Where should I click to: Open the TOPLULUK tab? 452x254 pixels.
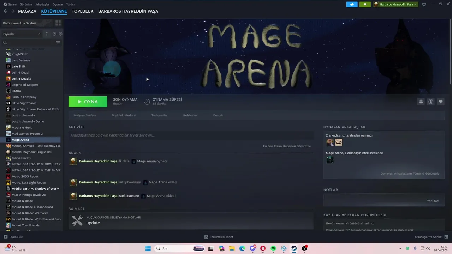(x=83, y=11)
